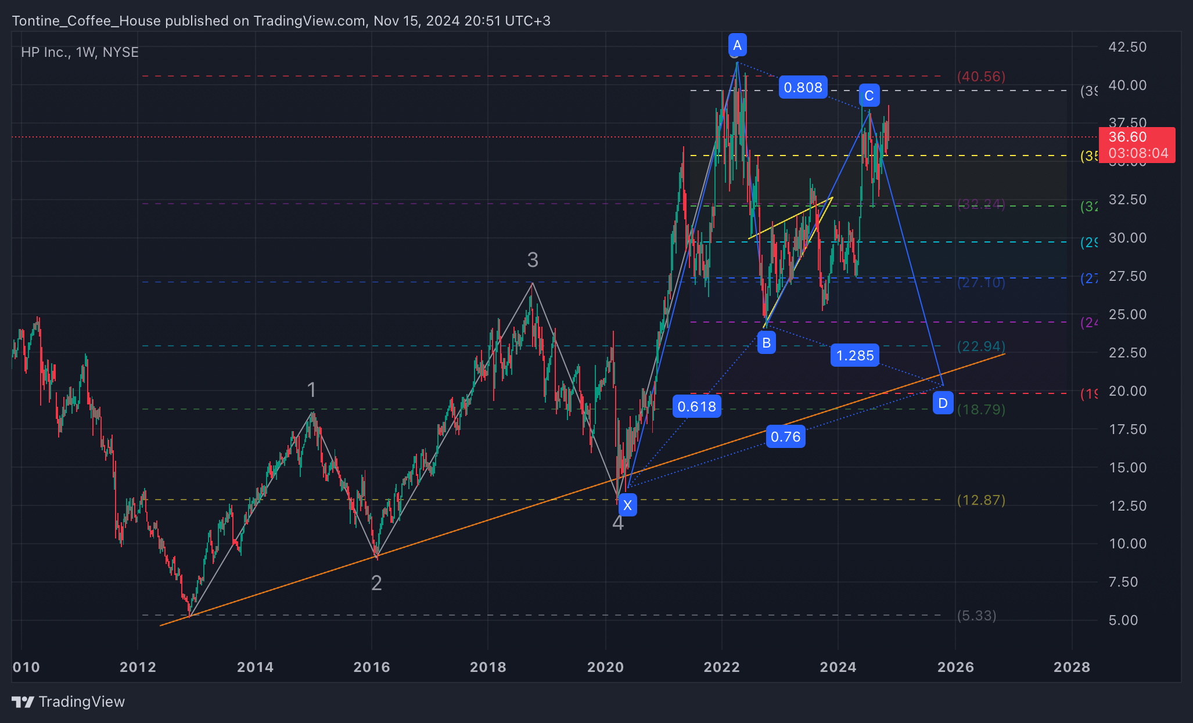Click the 7.50 price axis label
The width and height of the screenshot is (1193, 723).
click(x=1123, y=582)
